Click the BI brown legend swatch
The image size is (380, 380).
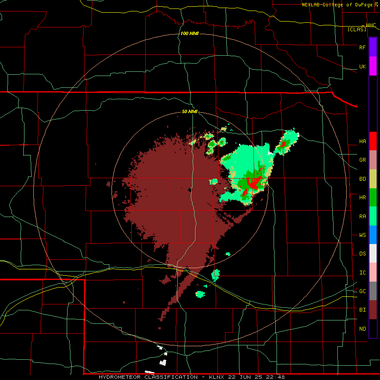coord(373,310)
